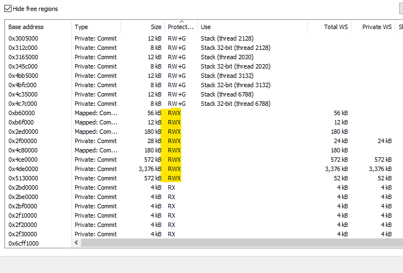
Task: Select the row with address 0x2bf0000
Action: coord(204,206)
